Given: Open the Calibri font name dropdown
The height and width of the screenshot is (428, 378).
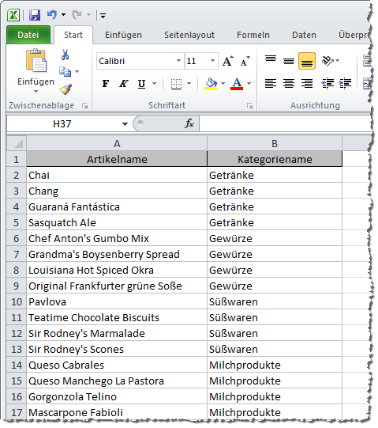Looking at the screenshot, I should (x=178, y=61).
